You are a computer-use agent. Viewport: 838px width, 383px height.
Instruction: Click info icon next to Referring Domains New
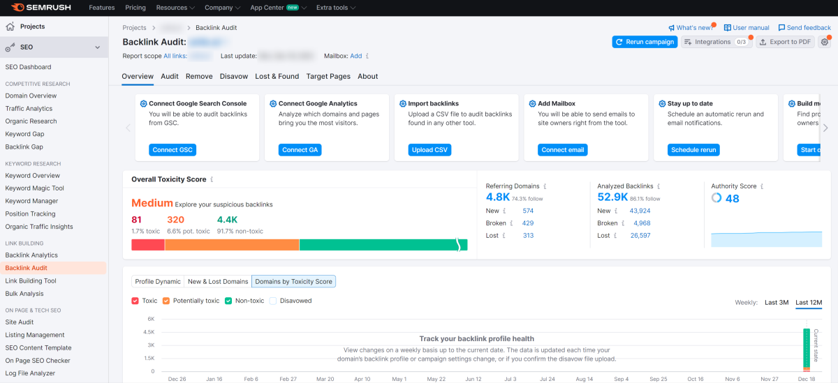pyautogui.click(x=503, y=211)
